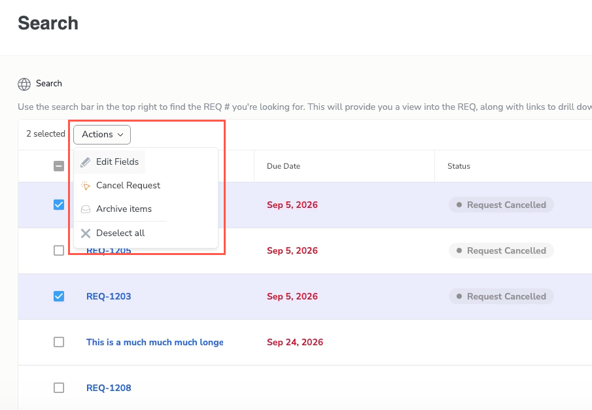Select the REQ-1208 row checkbox
Viewport: 592px width, 410px height.
coord(59,388)
